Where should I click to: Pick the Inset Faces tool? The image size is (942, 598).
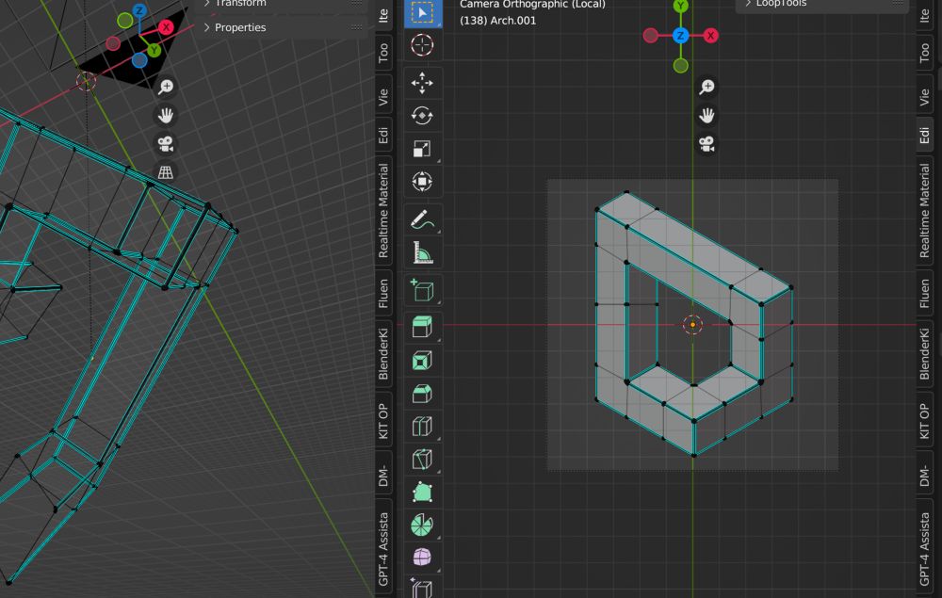point(422,361)
